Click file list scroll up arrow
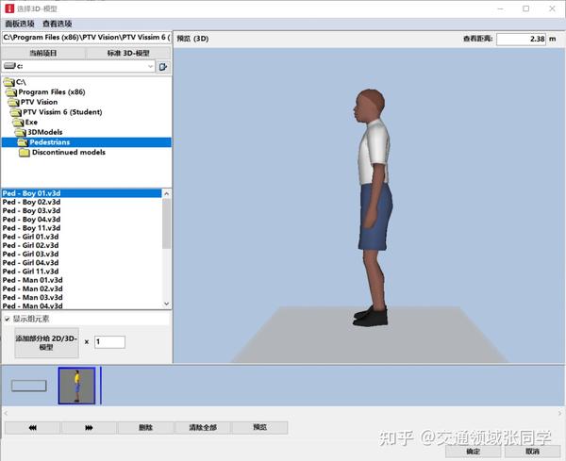 [166, 193]
